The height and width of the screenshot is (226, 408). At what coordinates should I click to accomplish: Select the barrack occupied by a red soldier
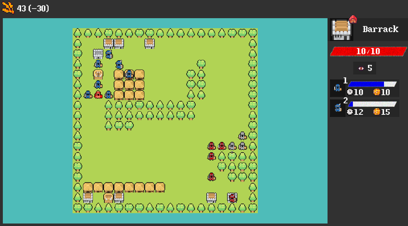[x=232, y=198]
